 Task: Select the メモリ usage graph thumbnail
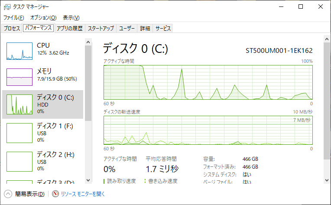pos(19,77)
